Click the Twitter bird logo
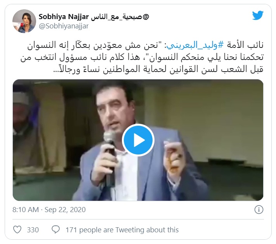Screen dimensions: 276x244 [x=258, y=15]
